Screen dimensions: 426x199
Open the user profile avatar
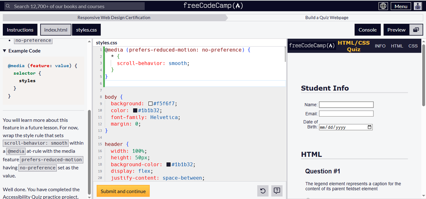[x=418, y=6]
